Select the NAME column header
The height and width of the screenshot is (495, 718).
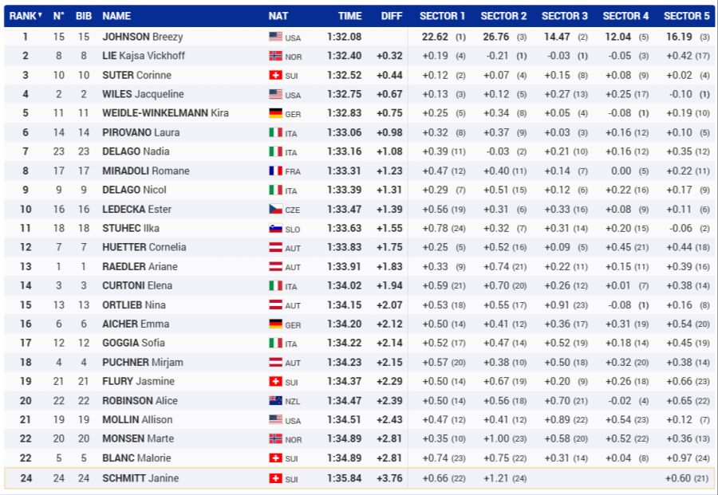(x=116, y=16)
